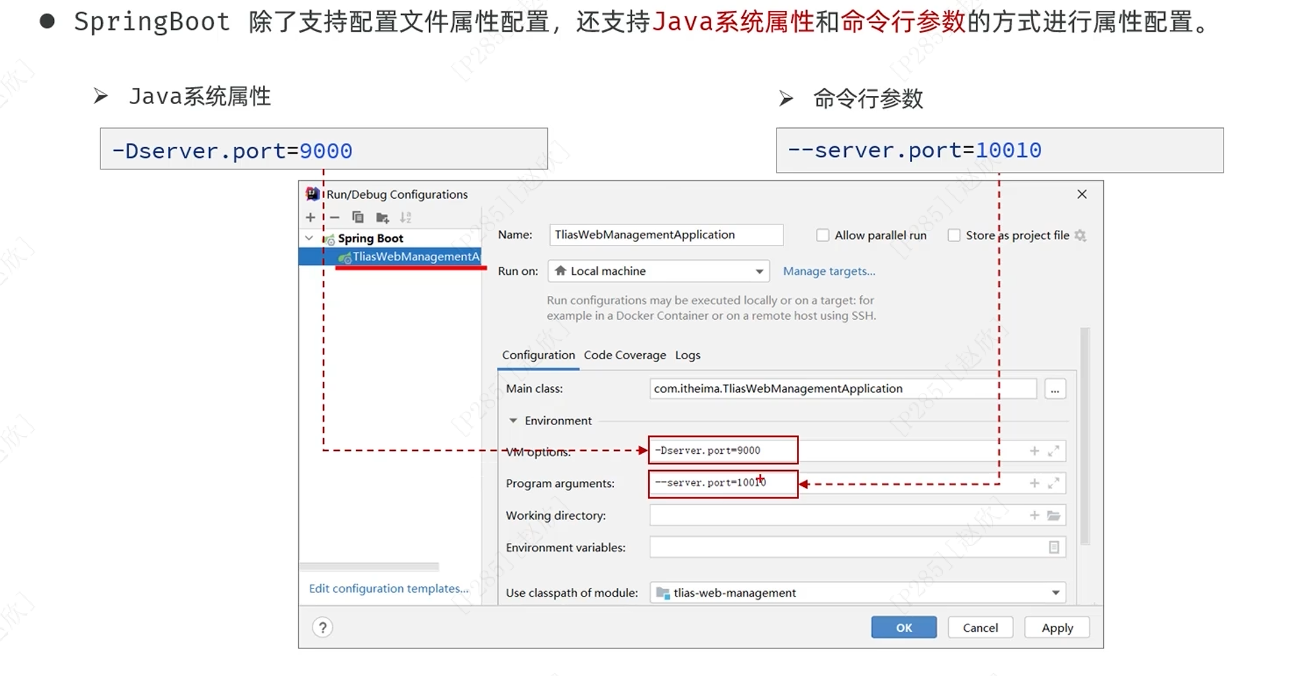
Task: Switch to the Code Coverage tab
Action: coord(624,355)
